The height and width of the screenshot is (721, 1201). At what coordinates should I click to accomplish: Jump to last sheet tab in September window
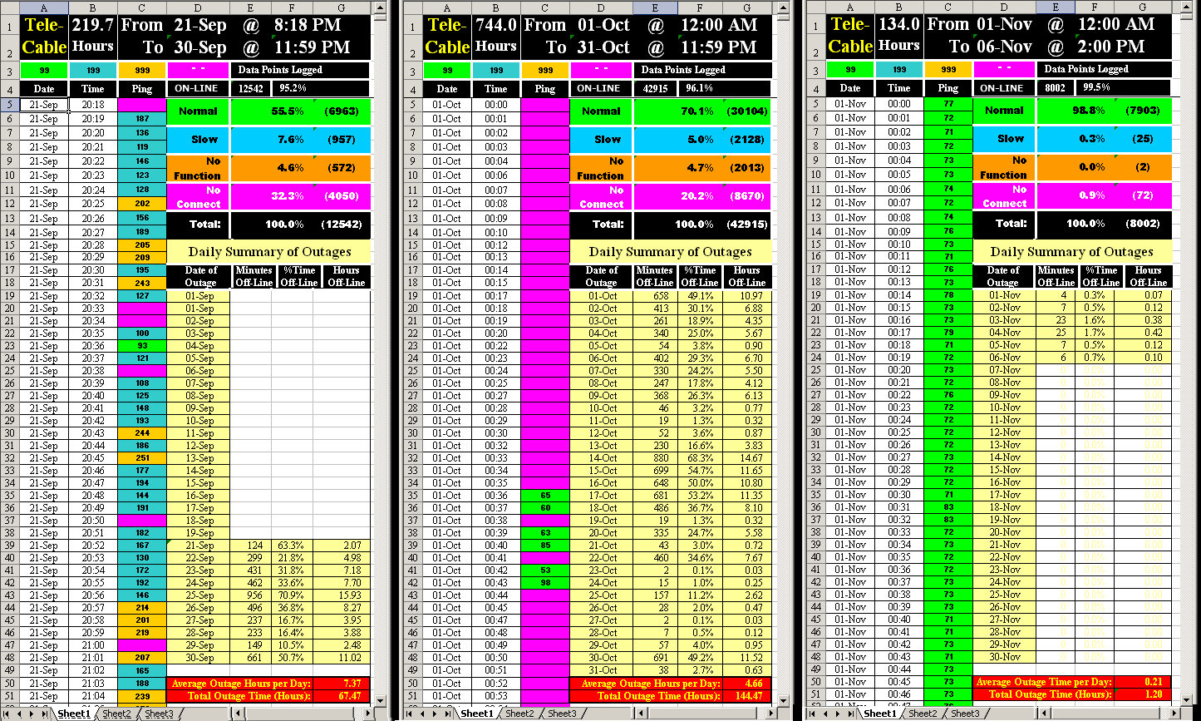click(44, 714)
